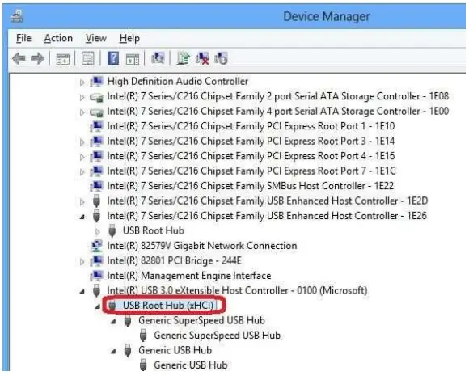Click the 2 port Serial ATA controller icon
Image resolution: width=469 pixels, height=376 pixels.
point(96,96)
